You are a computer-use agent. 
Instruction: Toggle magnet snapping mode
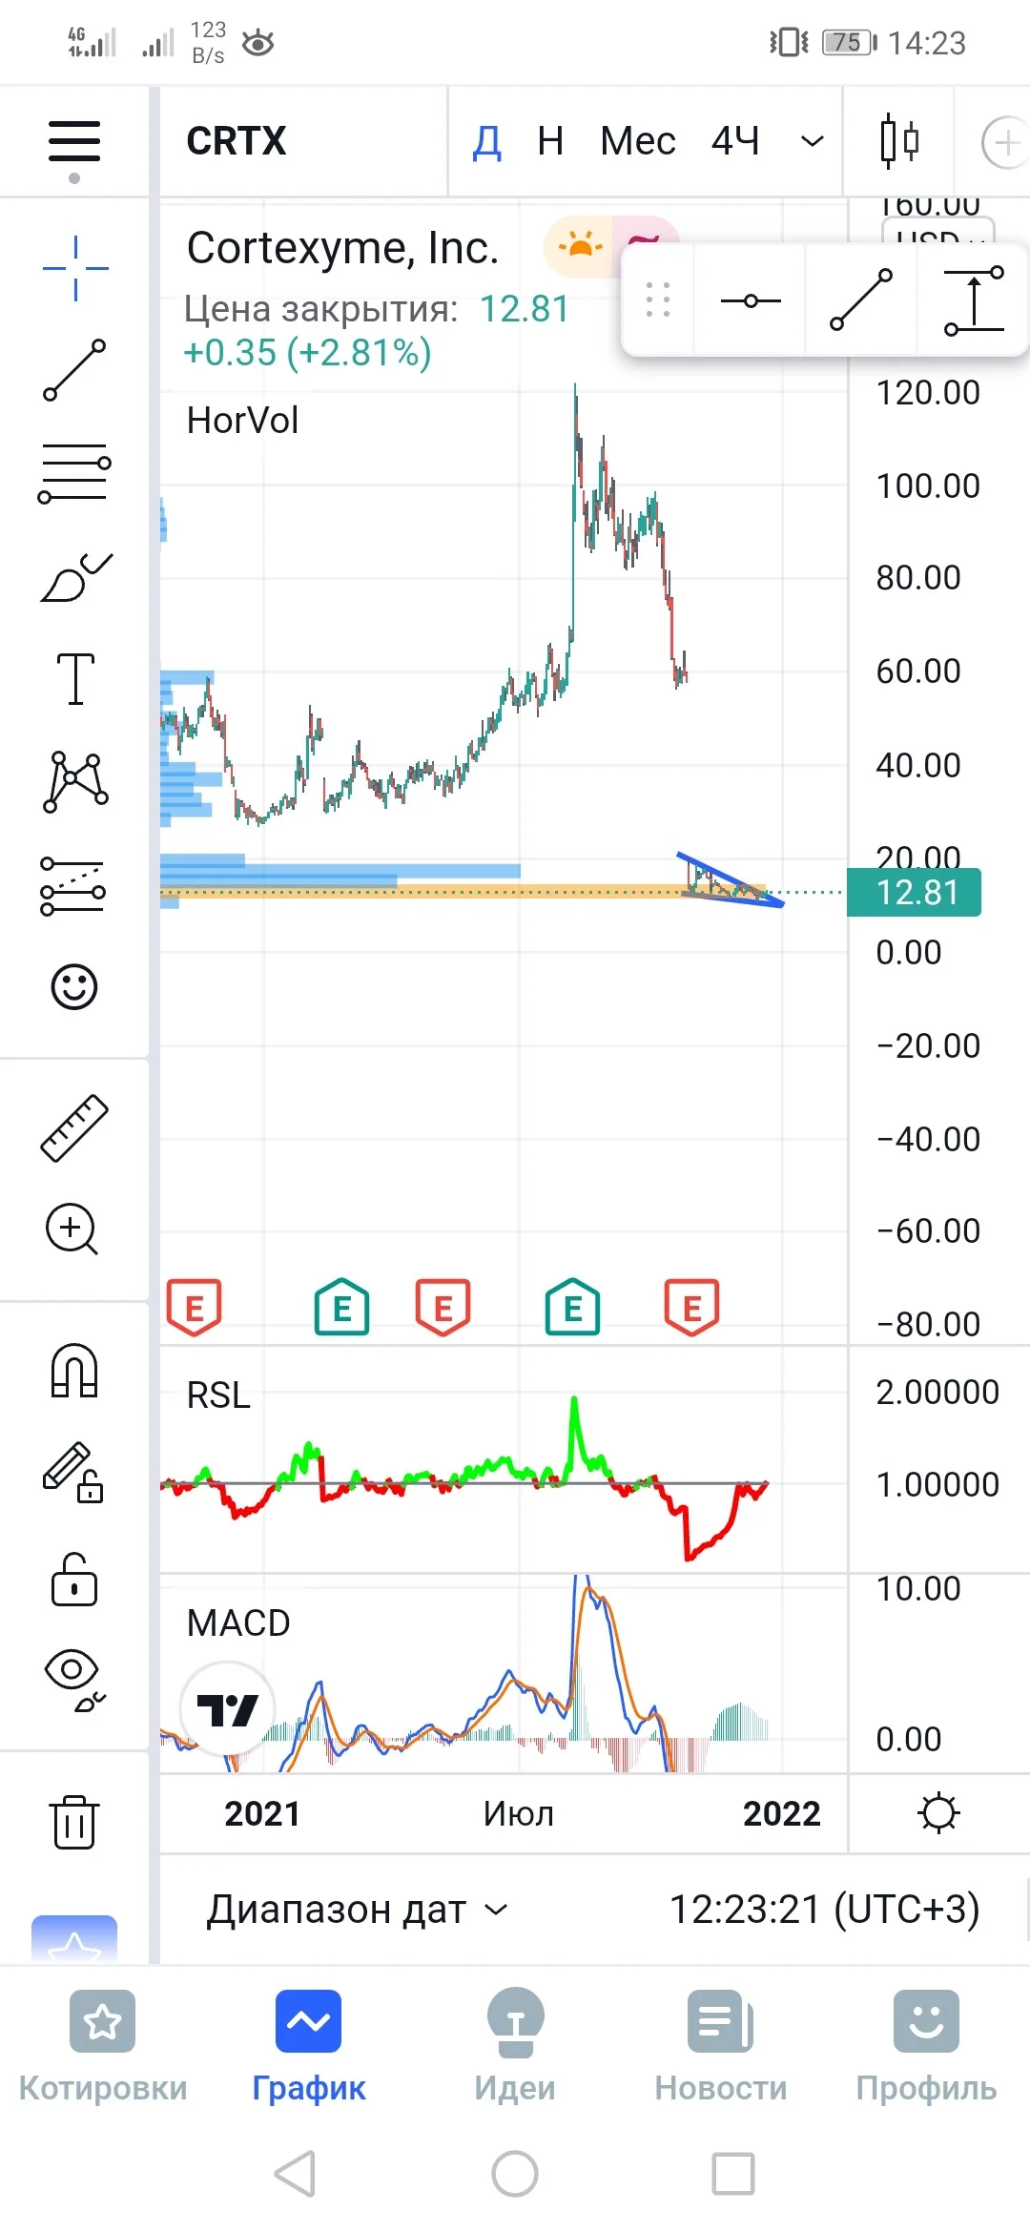point(74,1370)
